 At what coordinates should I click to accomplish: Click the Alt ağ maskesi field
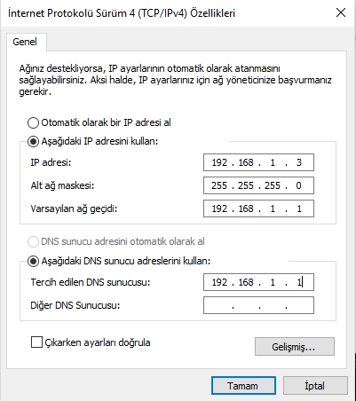point(258,185)
